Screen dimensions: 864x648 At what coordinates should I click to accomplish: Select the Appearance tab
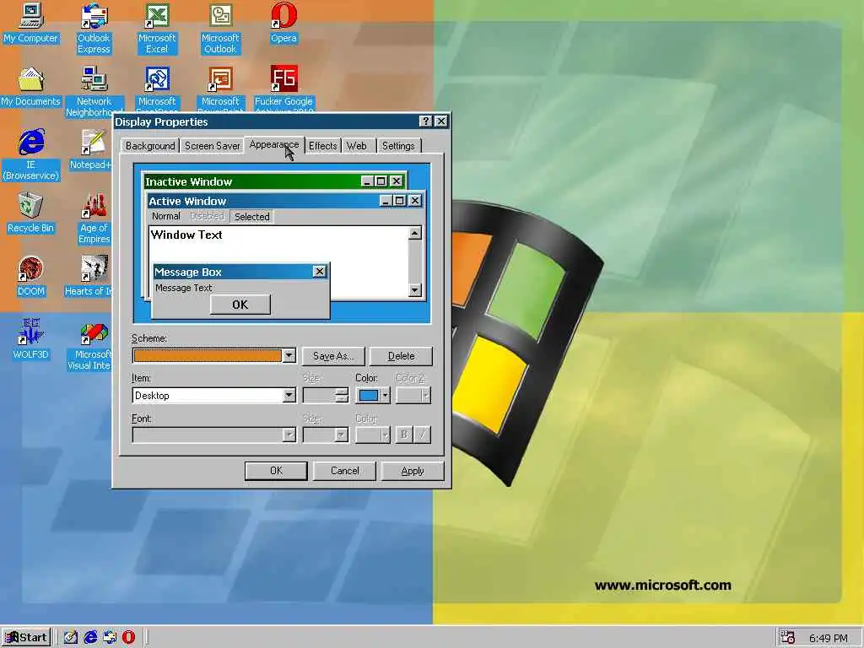(274, 144)
